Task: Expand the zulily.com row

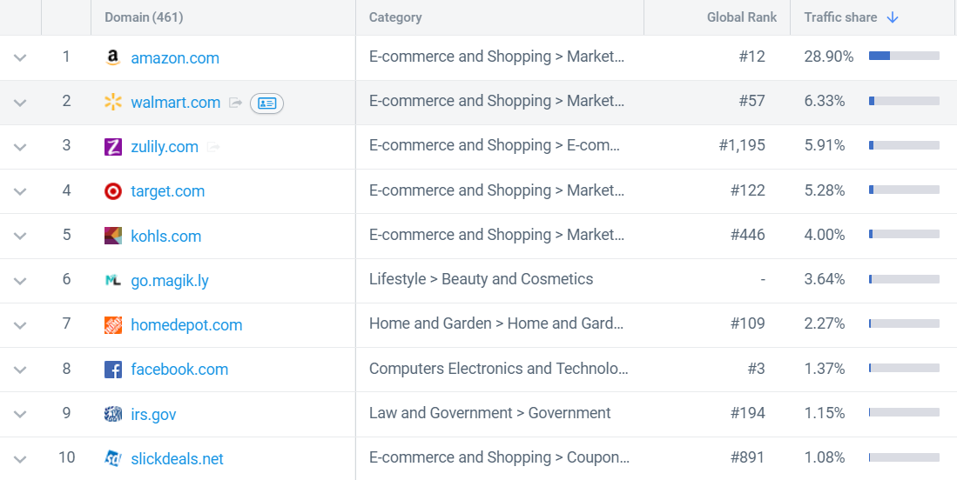Action: 20,147
